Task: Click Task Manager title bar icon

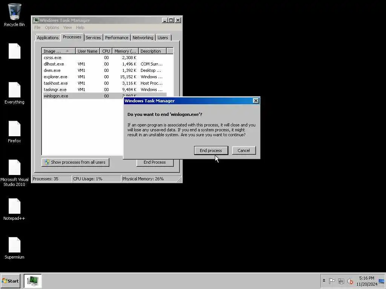Action: pos(36,20)
